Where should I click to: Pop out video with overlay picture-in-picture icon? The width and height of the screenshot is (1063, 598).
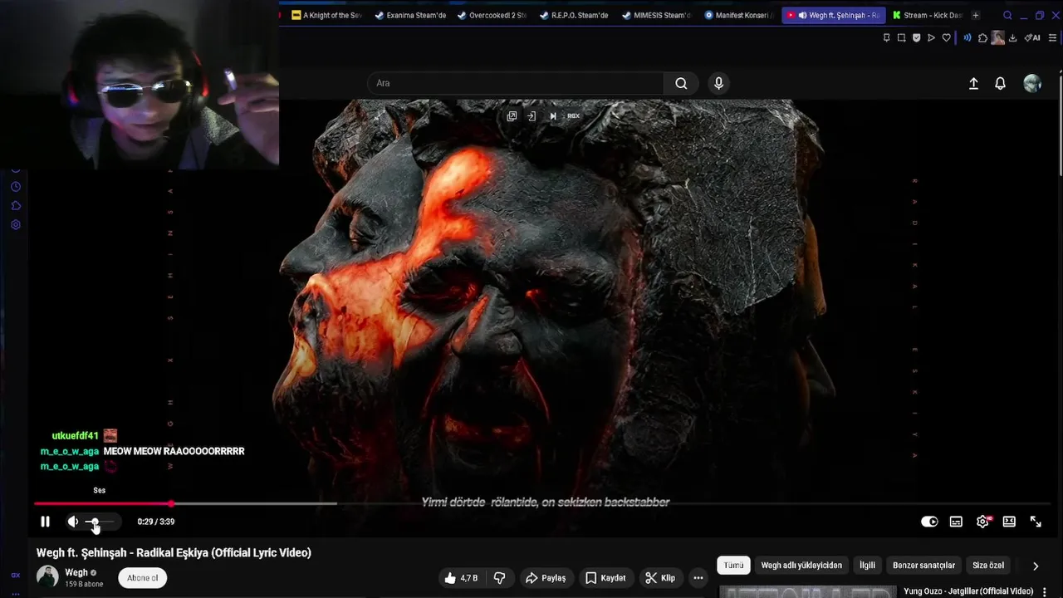click(512, 116)
